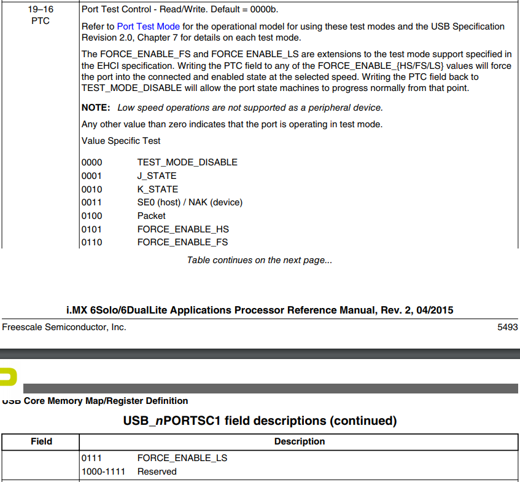Click 'Table continues on the next page...'

[260, 260]
